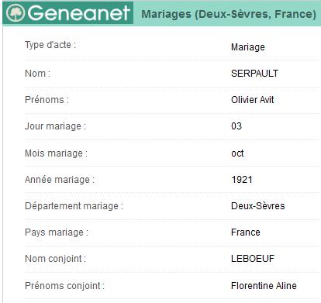Click the Mariage value

248,47
